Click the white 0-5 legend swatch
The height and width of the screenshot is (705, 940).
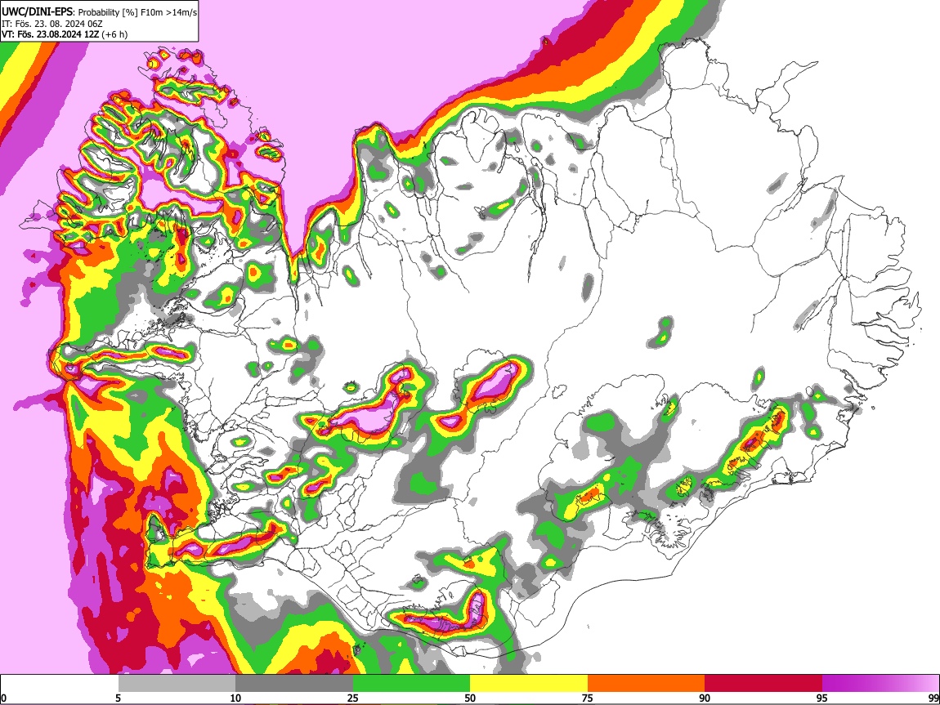tap(60, 683)
